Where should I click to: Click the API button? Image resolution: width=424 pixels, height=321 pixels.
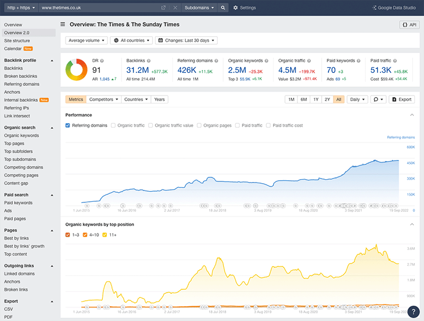409,25
